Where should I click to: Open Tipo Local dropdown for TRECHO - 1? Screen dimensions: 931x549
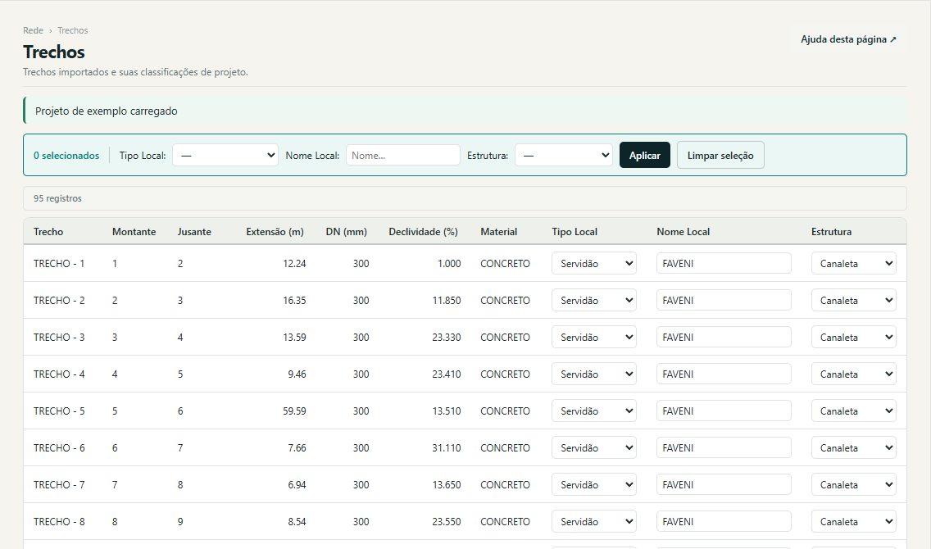(594, 264)
